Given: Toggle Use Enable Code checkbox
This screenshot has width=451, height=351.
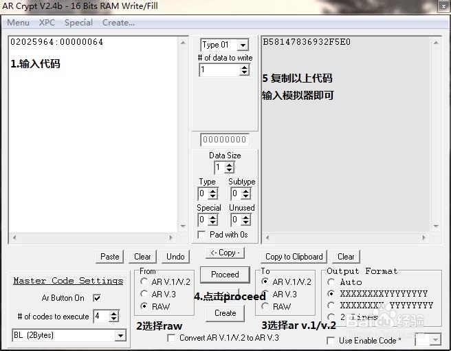Looking at the screenshot, I should coord(331,341).
